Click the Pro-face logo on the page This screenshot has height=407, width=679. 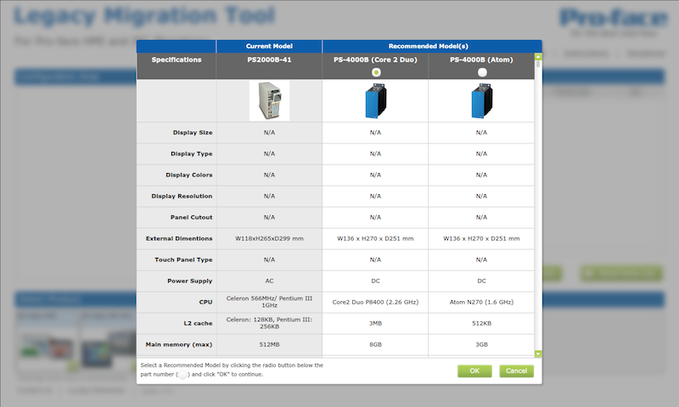pos(613,20)
